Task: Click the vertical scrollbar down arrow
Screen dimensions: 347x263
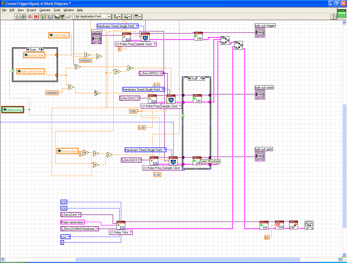Action: coord(345,255)
